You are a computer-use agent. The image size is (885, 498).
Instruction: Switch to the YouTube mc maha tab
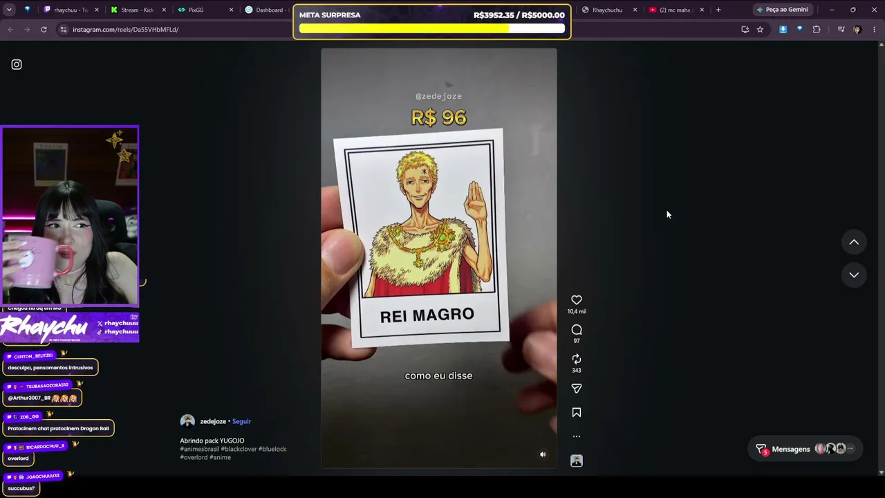(x=677, y=10)
